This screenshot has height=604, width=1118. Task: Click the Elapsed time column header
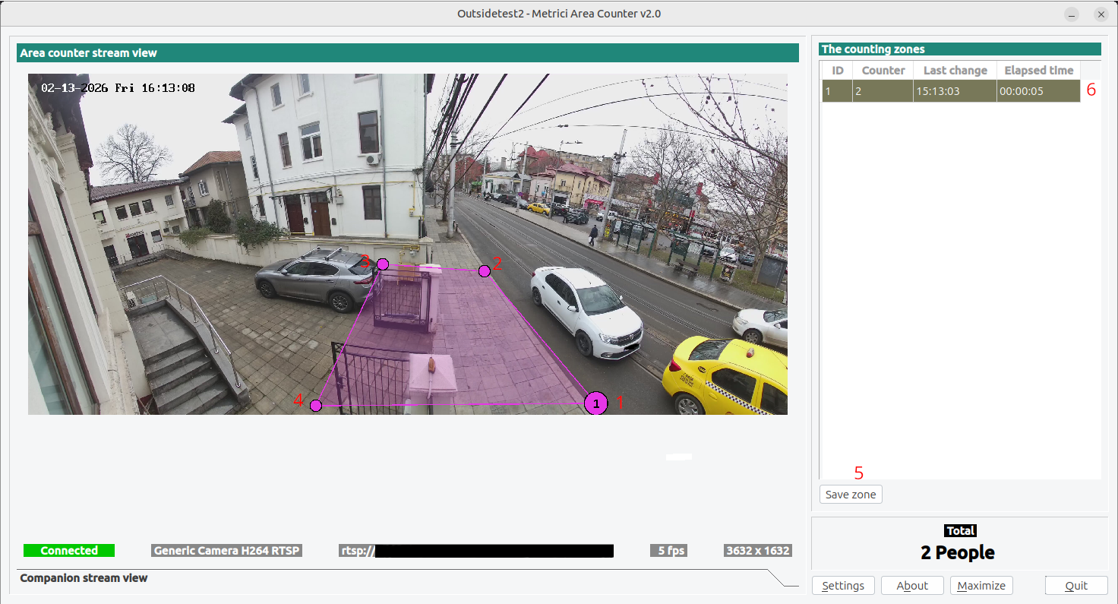point(1039,70)
